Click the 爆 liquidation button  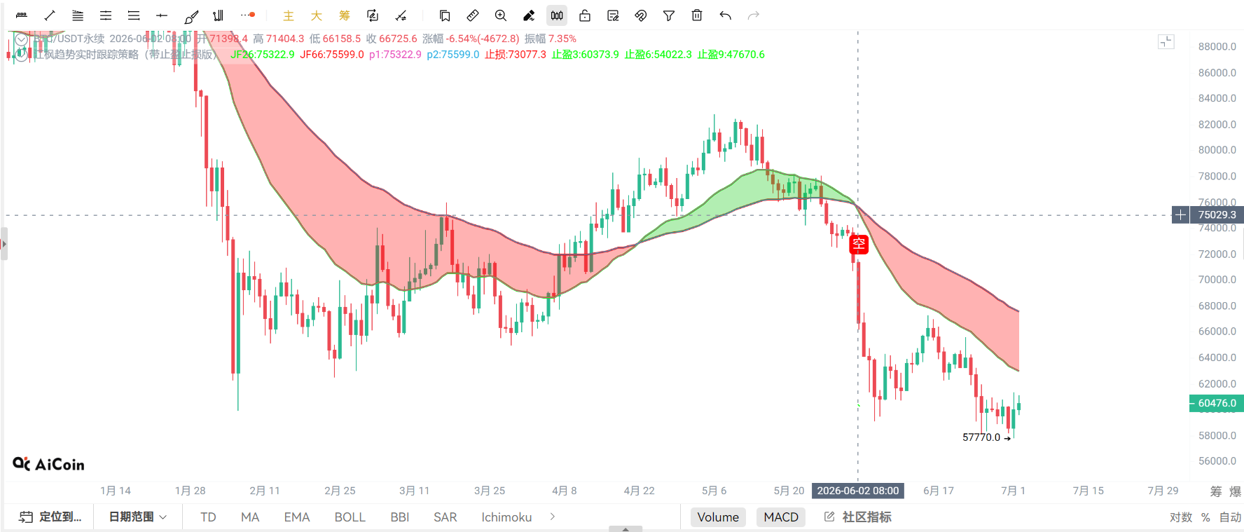point(1235,491)
